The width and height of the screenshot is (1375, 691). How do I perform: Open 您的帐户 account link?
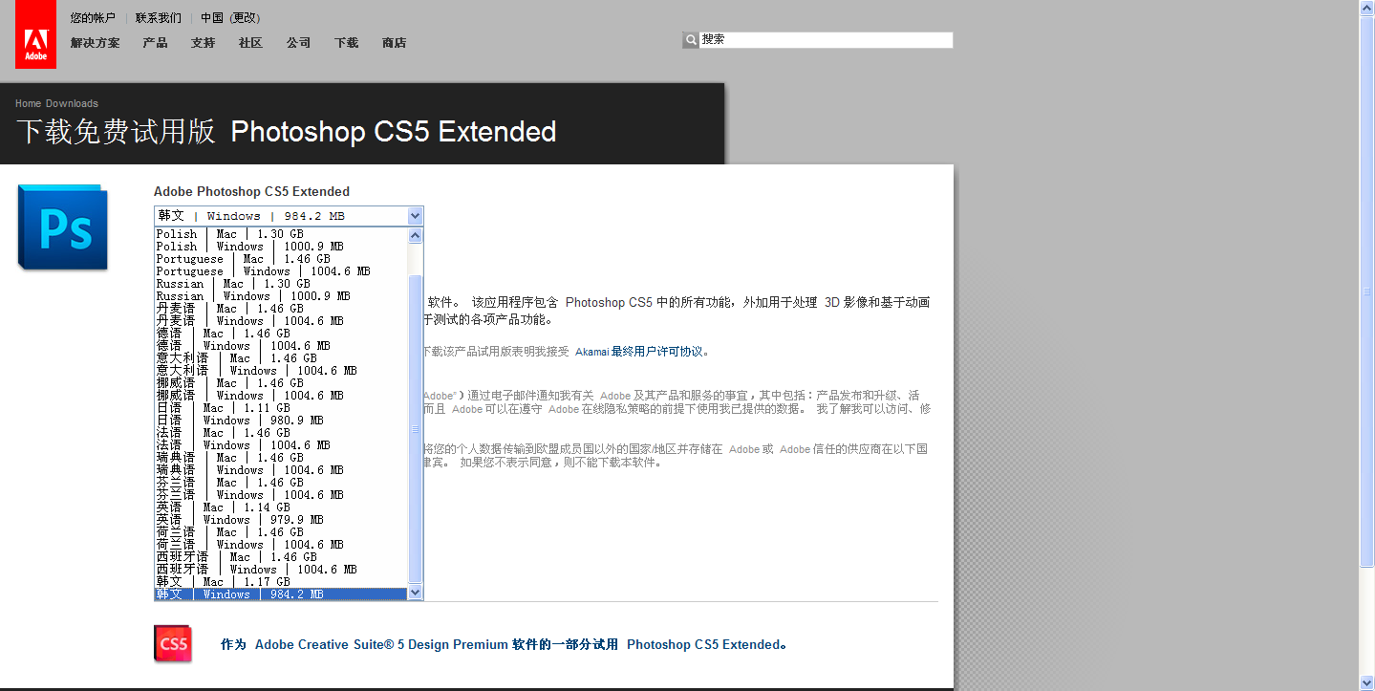[93, 18]
